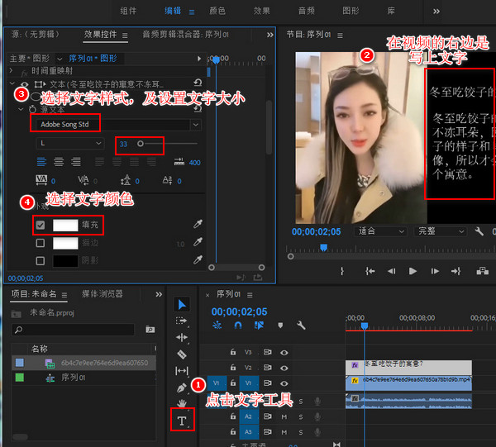This screenshot has height=447, width=496.
Task: Disable the Fill (填充) checkbox
Action: pos(41,225)
